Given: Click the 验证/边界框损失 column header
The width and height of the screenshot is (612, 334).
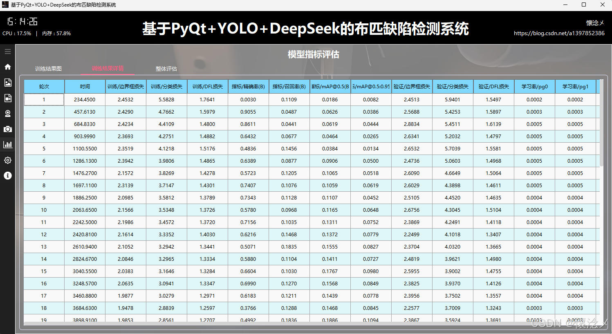Looking at the screenshot, I should [x=412, y=87].
